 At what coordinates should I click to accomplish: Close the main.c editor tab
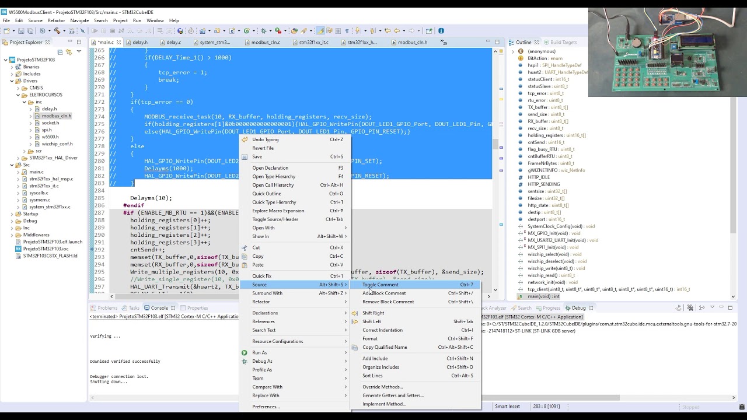click(118, 42)
